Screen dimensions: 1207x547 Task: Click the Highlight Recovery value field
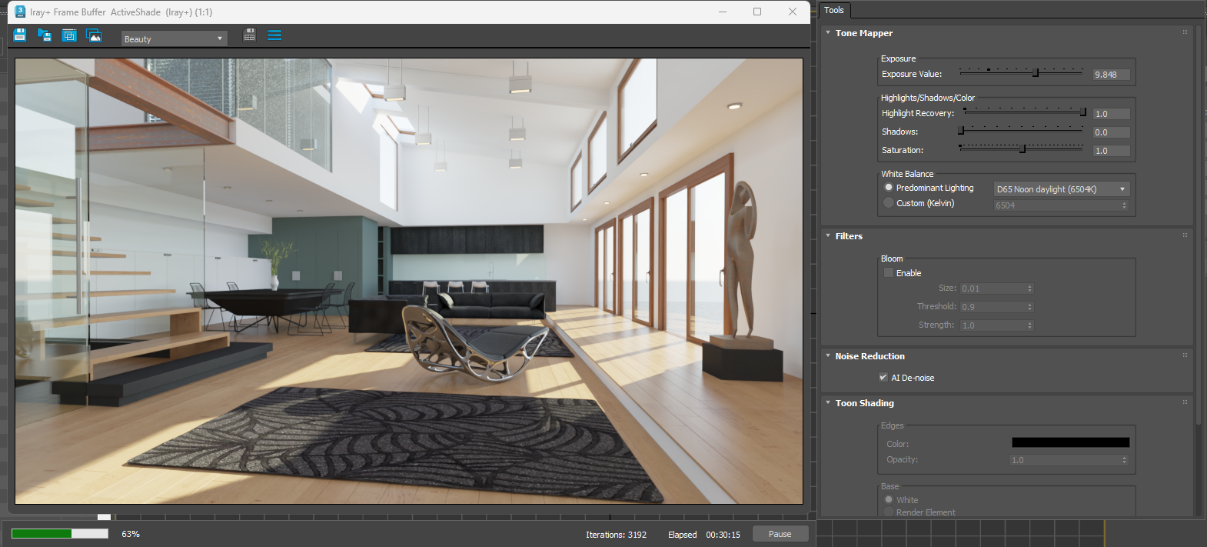click(x=1112, y=114)
